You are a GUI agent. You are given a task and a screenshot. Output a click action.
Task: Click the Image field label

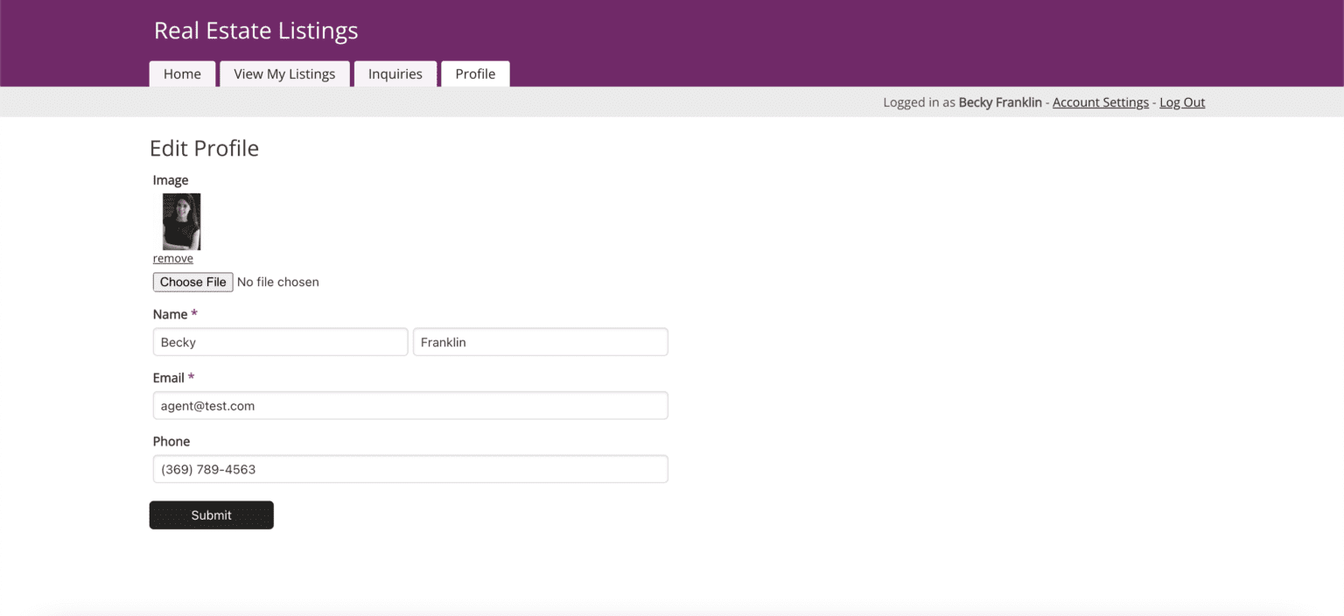pos(171,179)
